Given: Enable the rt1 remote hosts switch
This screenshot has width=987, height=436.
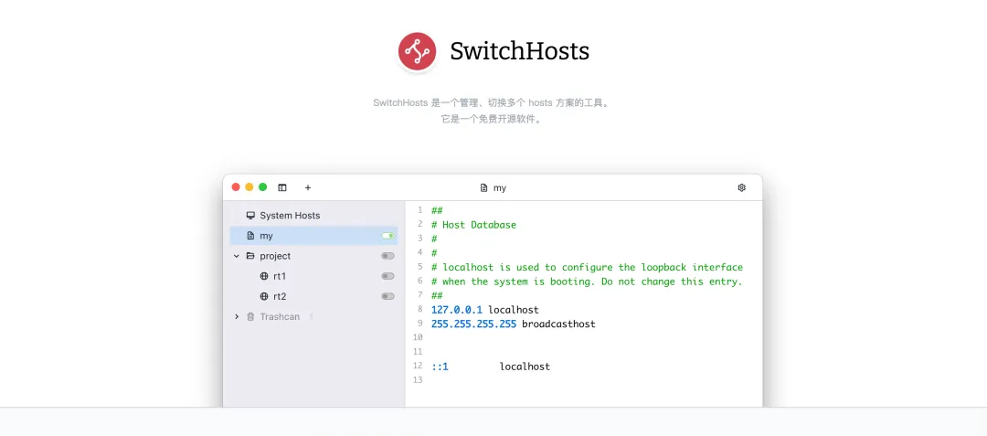Looking at the screenshot, I should pos(387,276).
